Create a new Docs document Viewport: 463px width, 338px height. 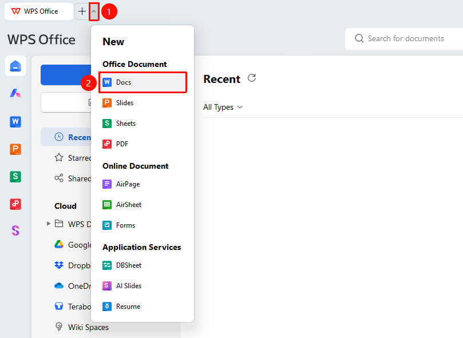pos(143,82)
